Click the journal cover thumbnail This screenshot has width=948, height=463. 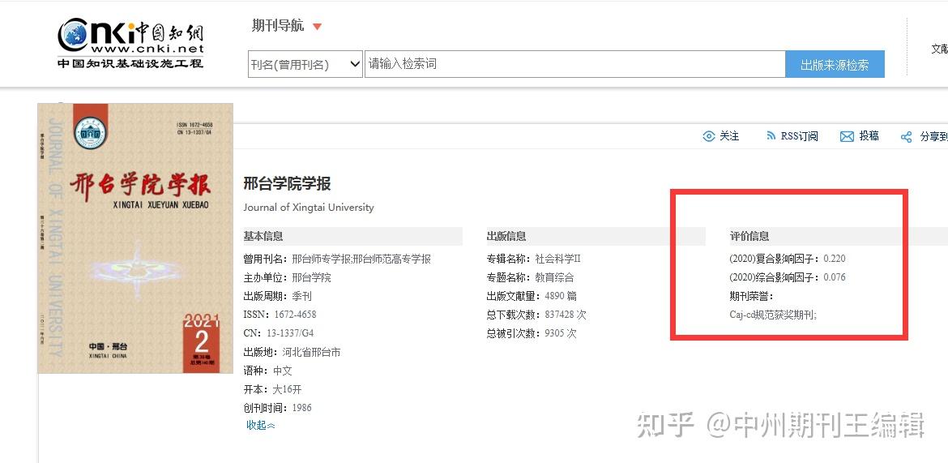click(x=135, y=238)
